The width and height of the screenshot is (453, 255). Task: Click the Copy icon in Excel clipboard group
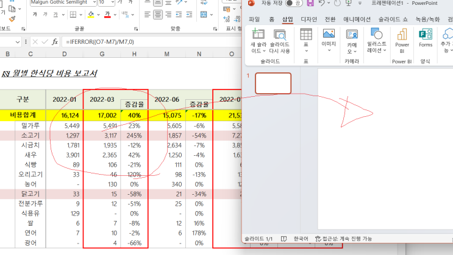12,9
